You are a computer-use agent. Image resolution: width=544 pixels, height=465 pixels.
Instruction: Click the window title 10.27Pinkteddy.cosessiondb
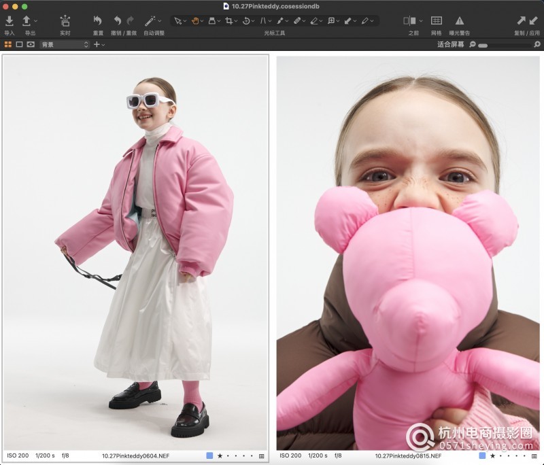[x=275, y=6]
